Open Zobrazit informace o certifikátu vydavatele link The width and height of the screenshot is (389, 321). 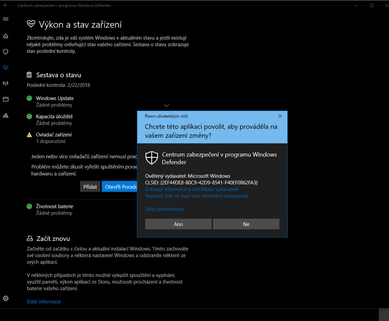pos(191,189)
